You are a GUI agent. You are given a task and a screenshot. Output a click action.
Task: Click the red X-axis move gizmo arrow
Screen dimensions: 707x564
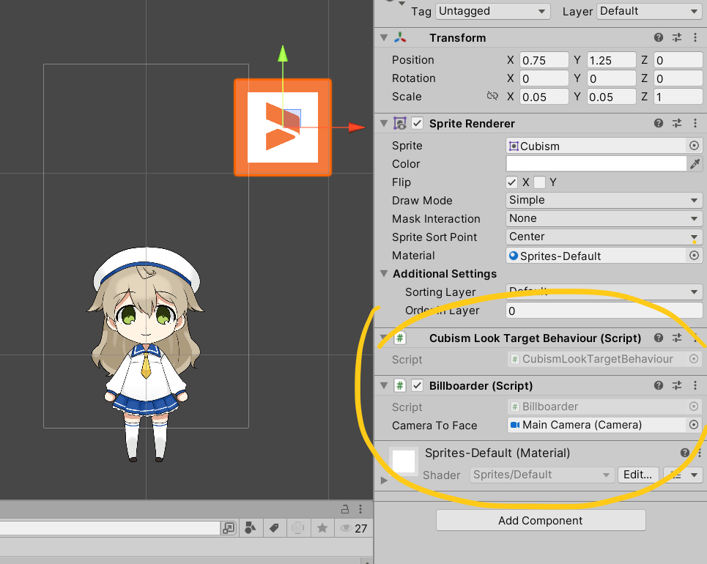pyautogui.click(x=356, y=127)
